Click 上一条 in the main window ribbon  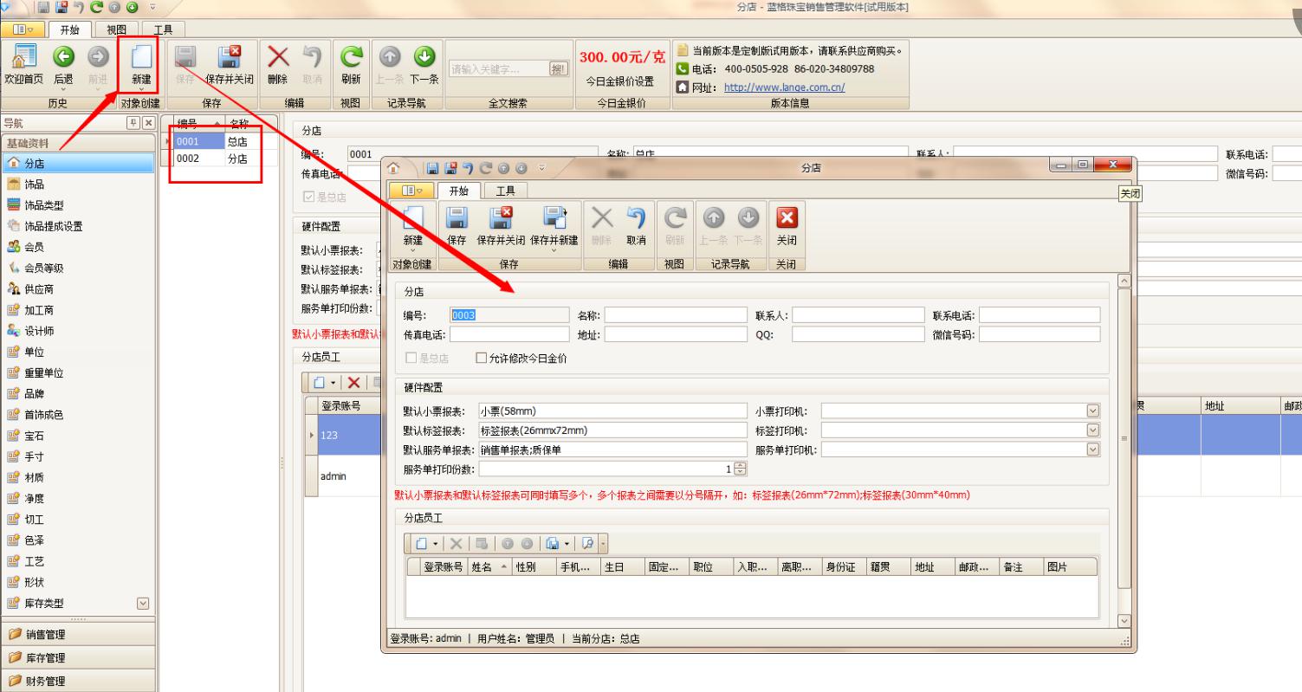pyautogui.click(x=390, y=64)
